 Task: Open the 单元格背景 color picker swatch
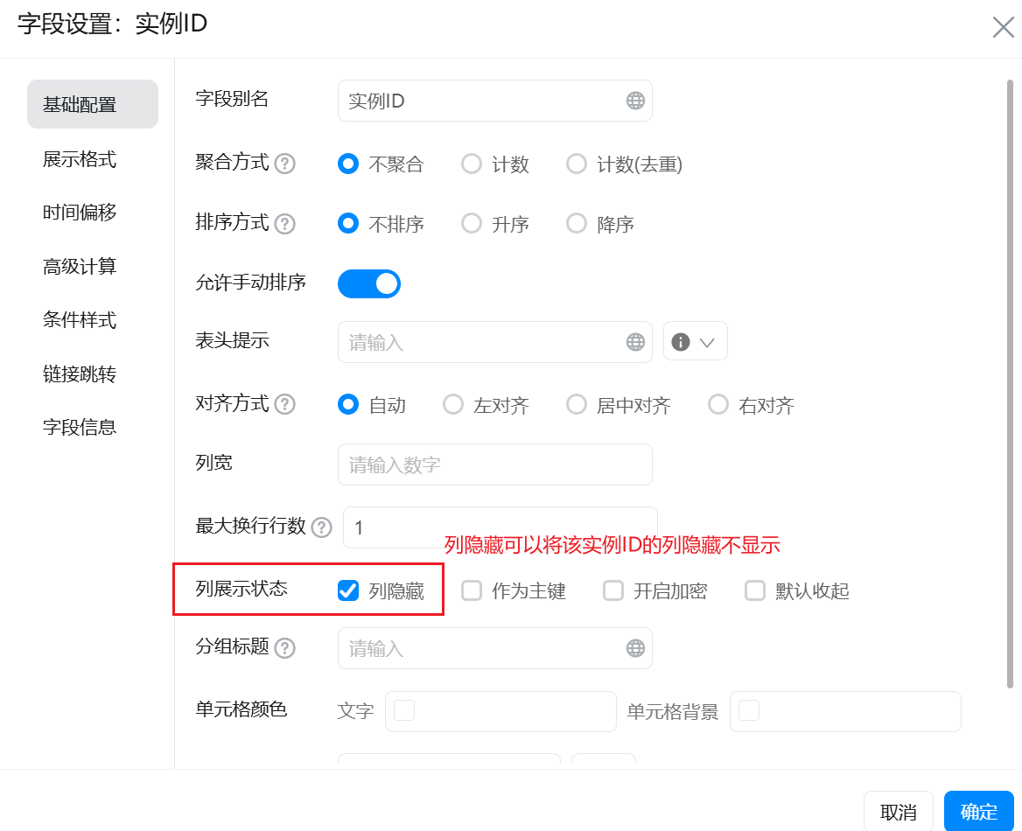pyautogui.click(x=749, y=711)
